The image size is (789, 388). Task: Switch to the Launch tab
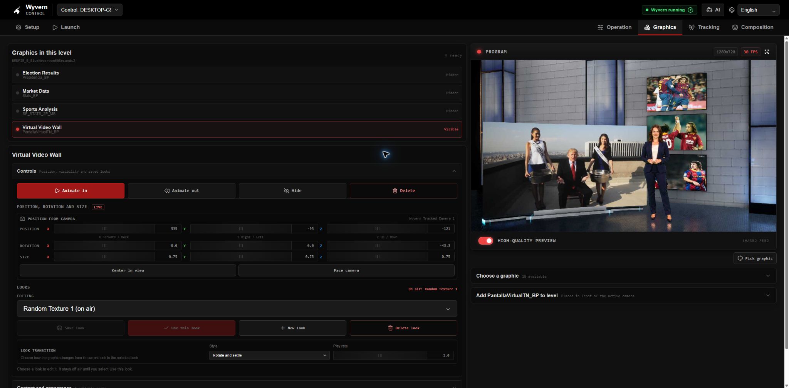pyautogui.click(x=66, y=27)
